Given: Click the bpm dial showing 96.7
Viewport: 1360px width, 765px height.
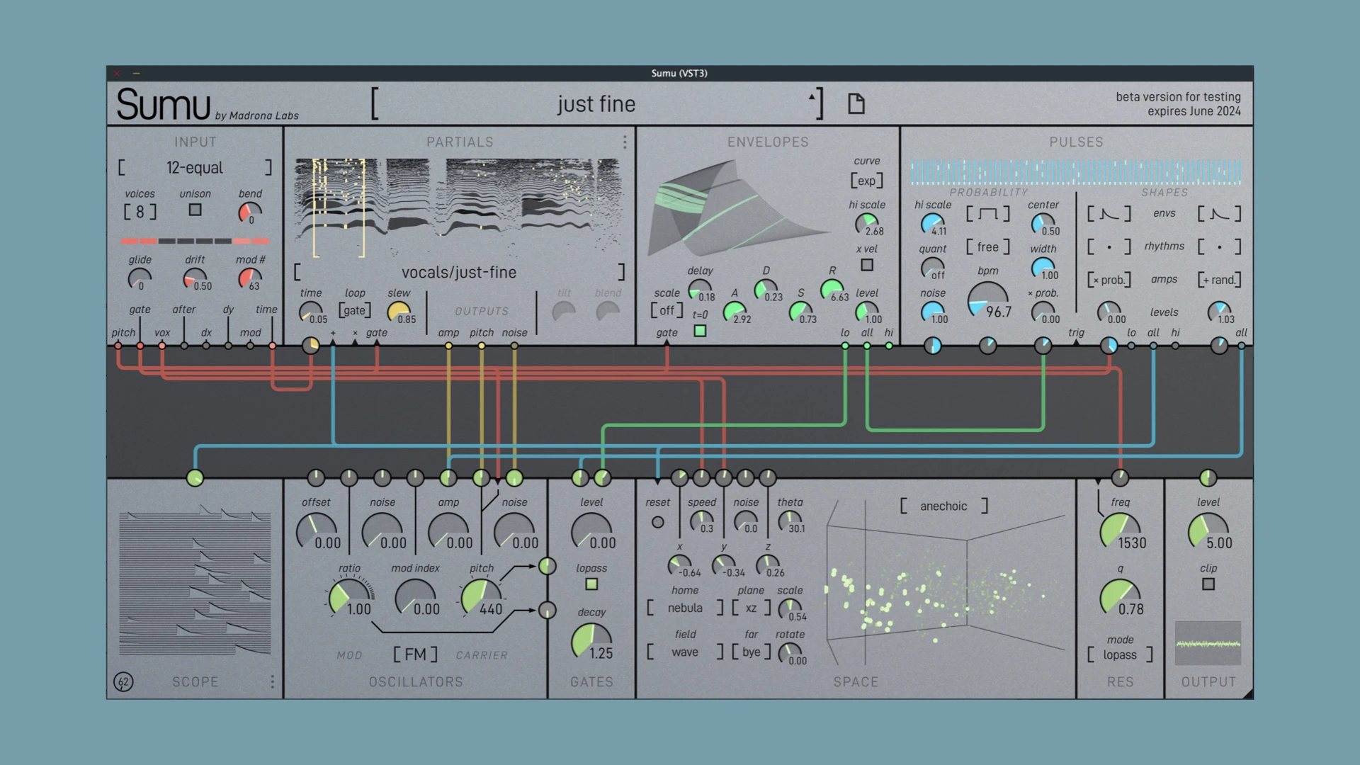Looking at the screenshot, I should [x=987, y=299].
